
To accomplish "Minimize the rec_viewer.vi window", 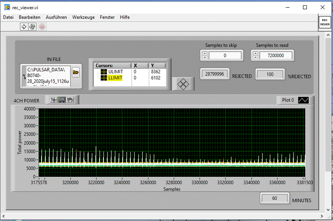I will coord(288,7).
